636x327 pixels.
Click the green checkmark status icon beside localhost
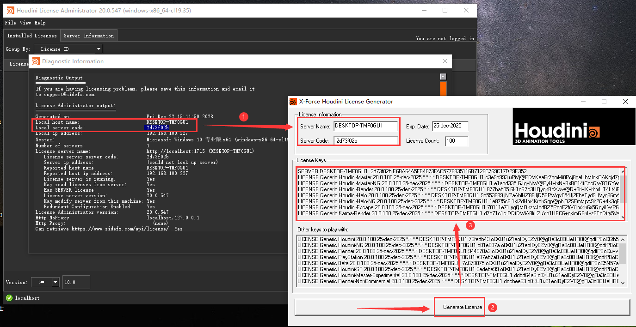click(9, 298)
